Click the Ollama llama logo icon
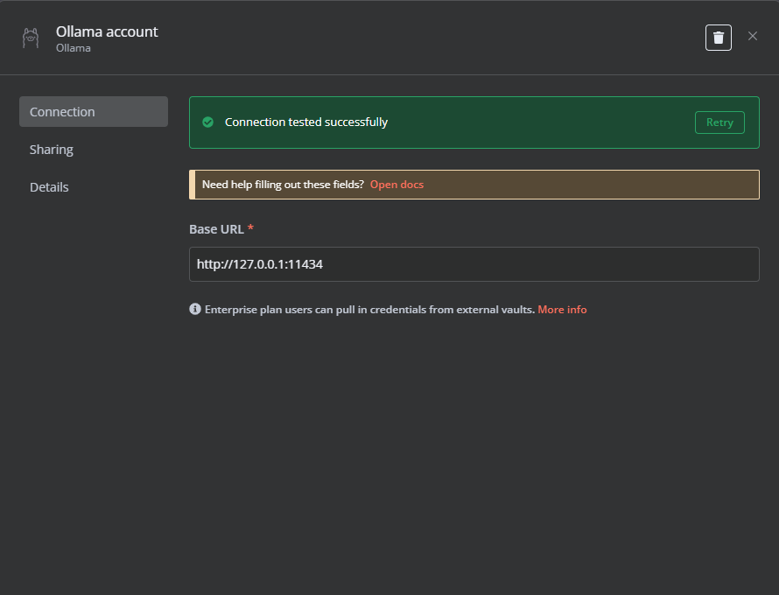 [31, 38]
